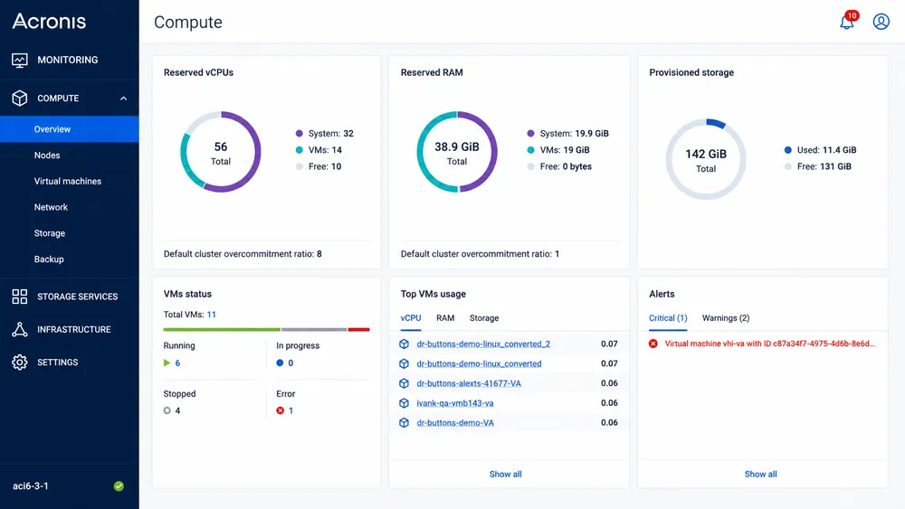Click the Provisioned storage donut chart
The width and height of the screenshot is (905, 509).
[706, 159]
